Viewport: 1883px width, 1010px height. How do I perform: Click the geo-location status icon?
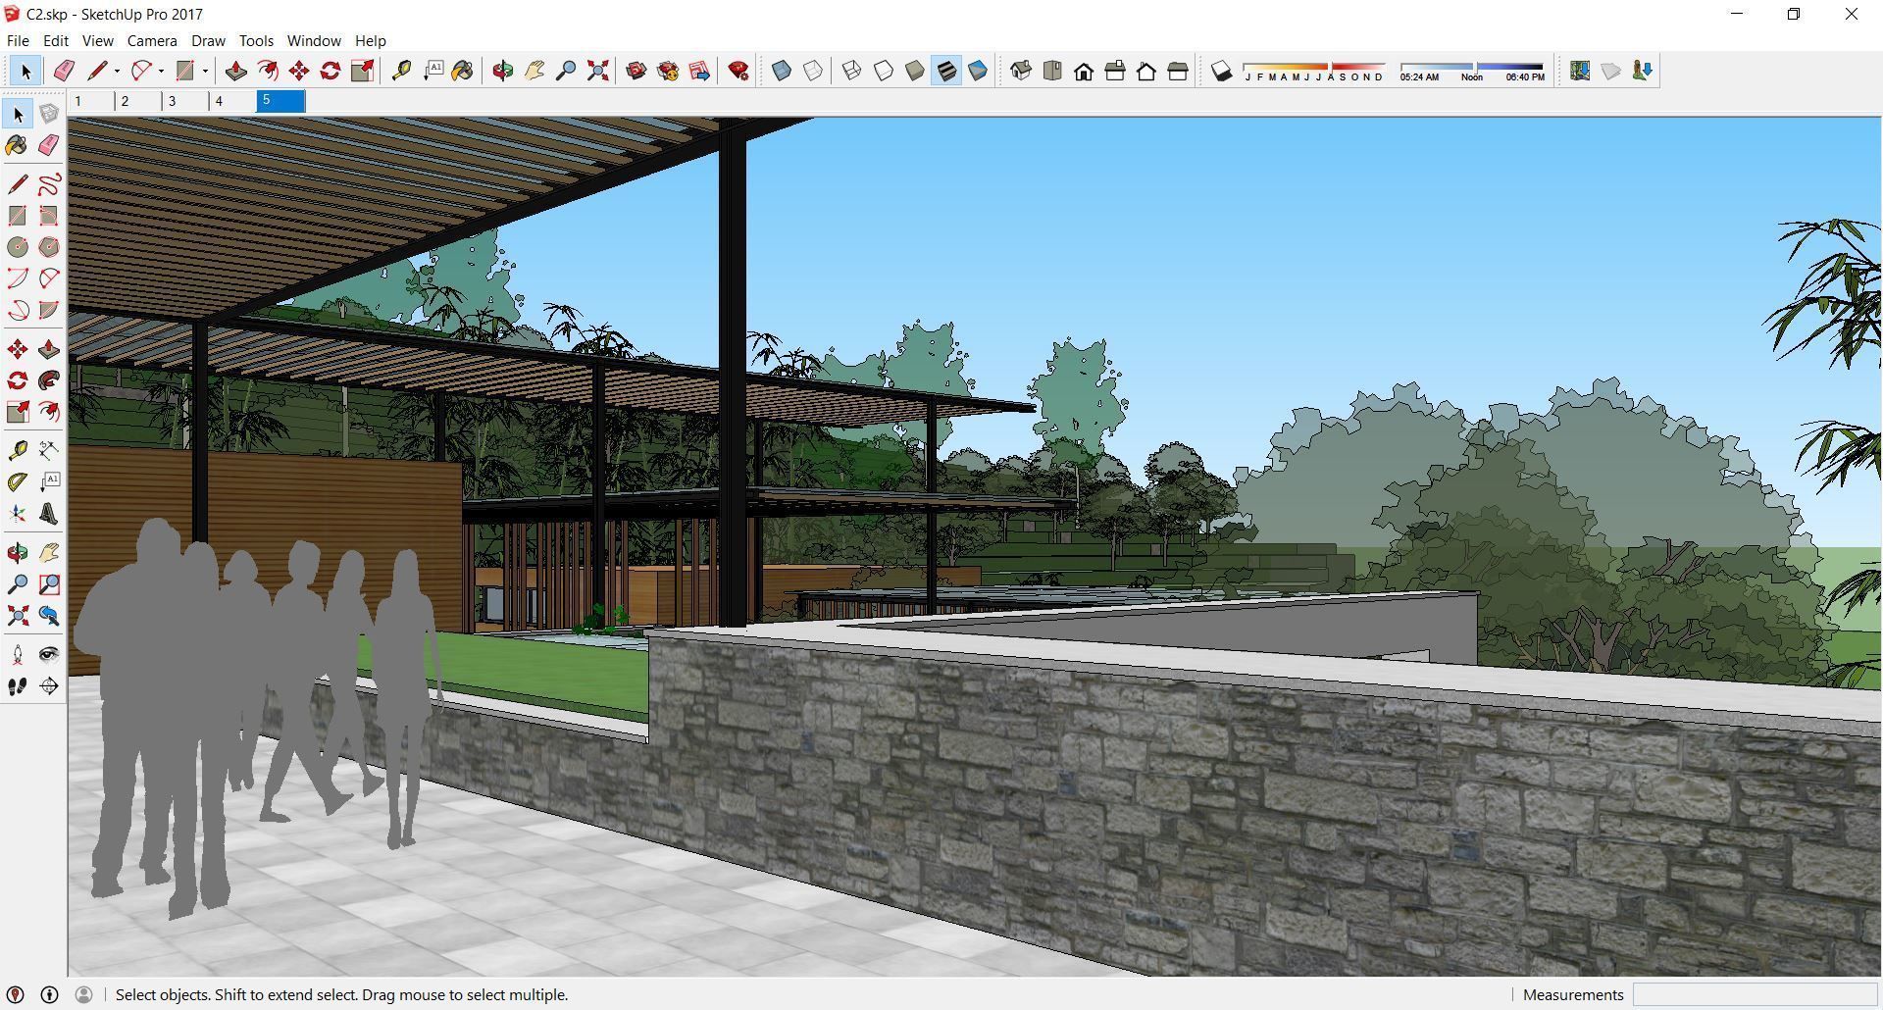(x=16, y=994)
